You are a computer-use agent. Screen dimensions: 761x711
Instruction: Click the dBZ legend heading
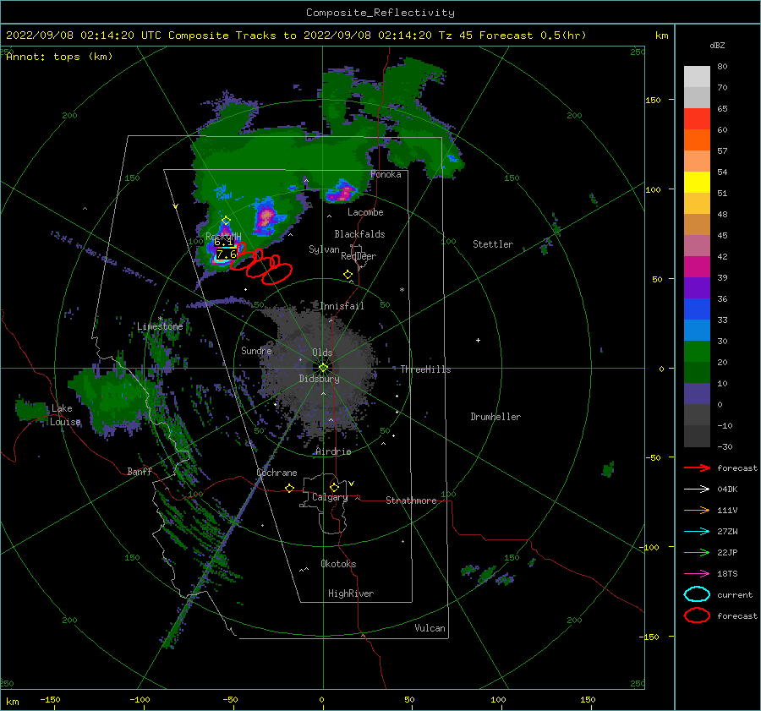click(717, 45)
